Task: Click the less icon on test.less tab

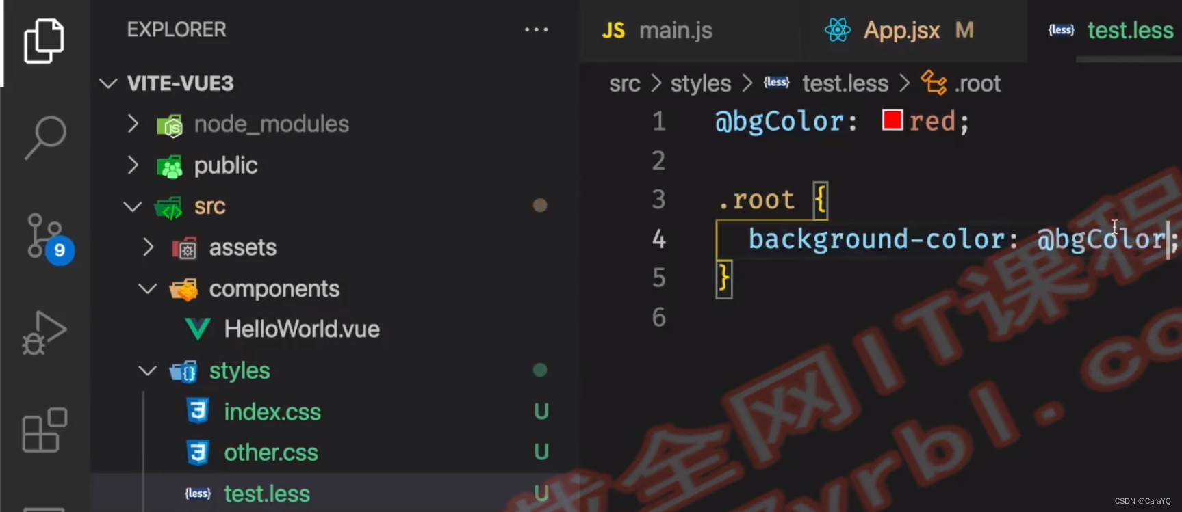Action: tap(1062, 30)
